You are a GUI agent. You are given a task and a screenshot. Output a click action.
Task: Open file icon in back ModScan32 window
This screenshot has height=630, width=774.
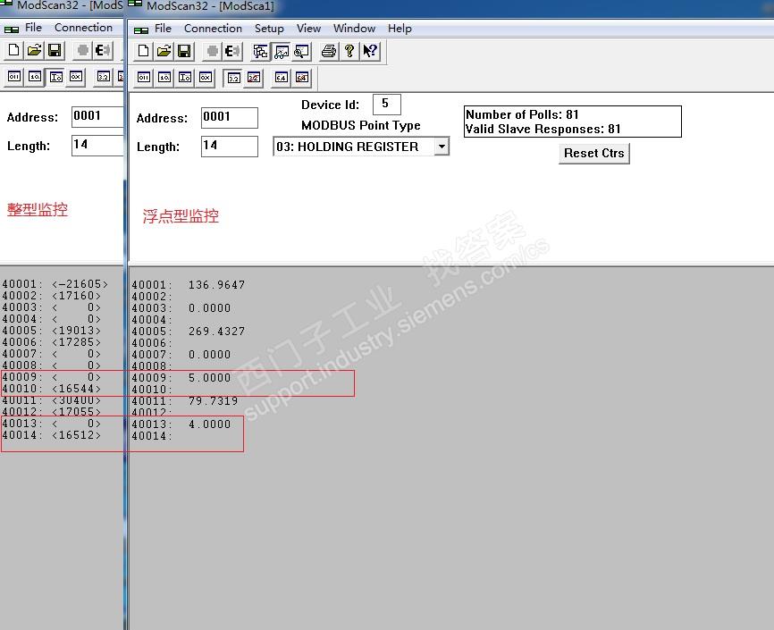(35, 50)
